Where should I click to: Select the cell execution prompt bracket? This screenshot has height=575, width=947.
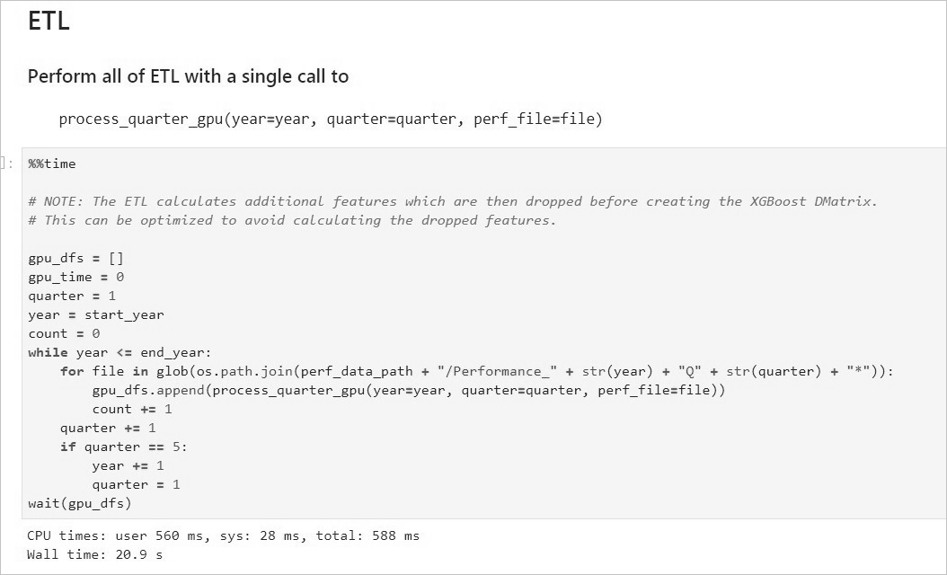point(7,164)
